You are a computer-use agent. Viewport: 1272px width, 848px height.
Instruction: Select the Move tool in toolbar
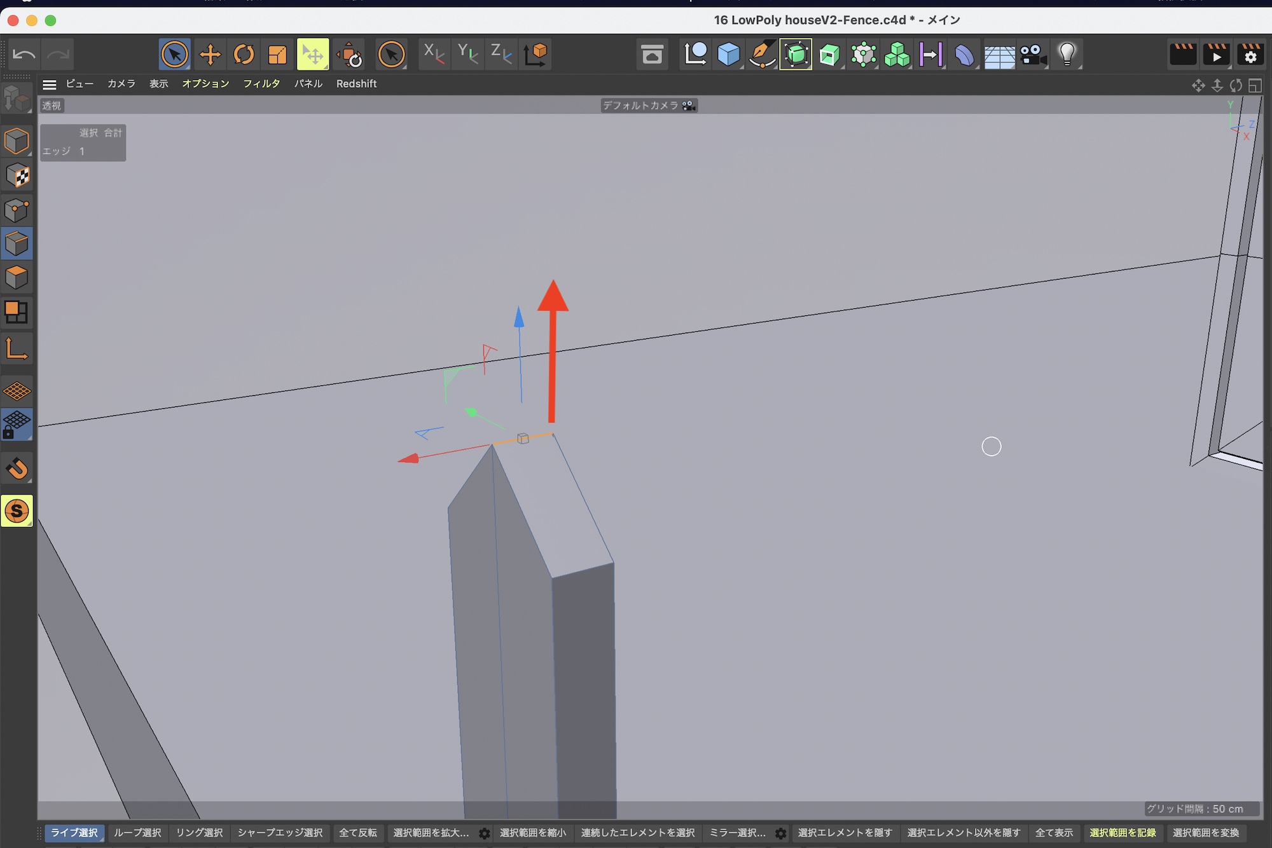(210, 55)
